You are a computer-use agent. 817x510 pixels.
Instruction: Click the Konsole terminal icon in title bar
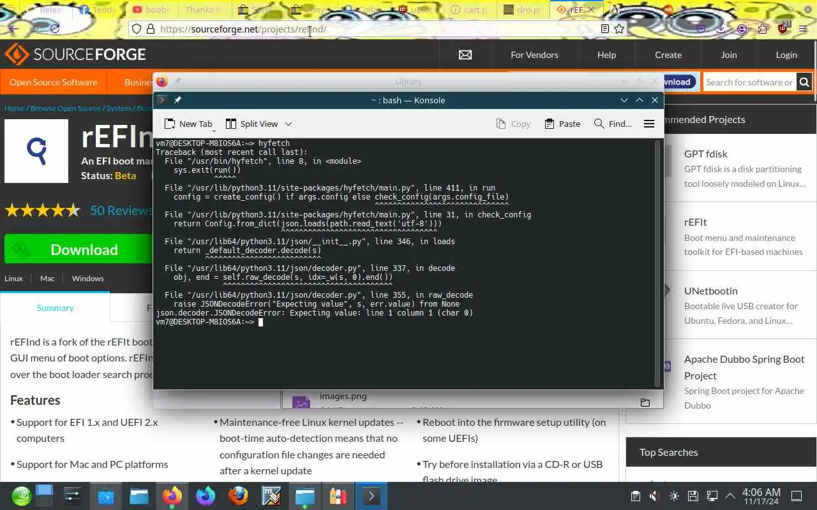(x=162, y=100)
